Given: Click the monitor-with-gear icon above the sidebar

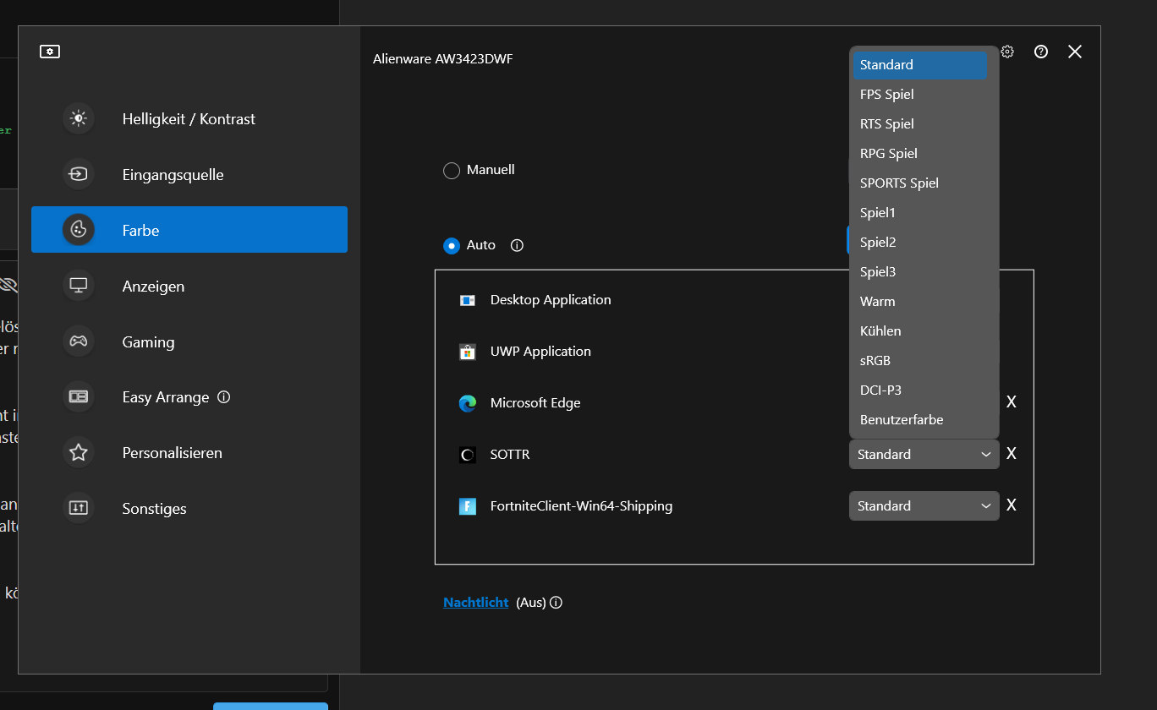Looking at the screenshot, I should (x=50, y=52).
